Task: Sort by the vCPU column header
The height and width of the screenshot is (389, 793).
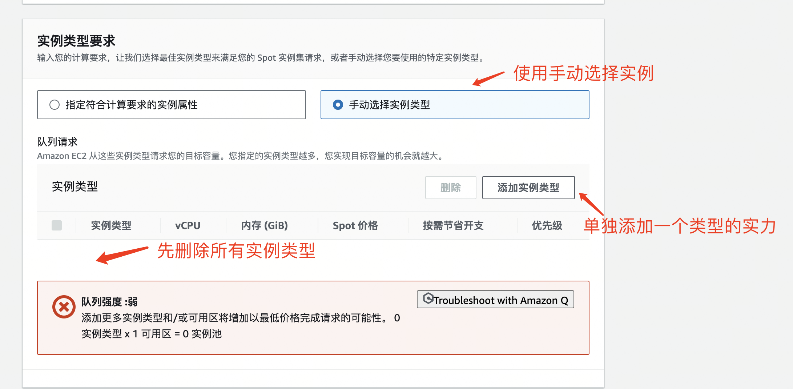Action: coord(188,225)
